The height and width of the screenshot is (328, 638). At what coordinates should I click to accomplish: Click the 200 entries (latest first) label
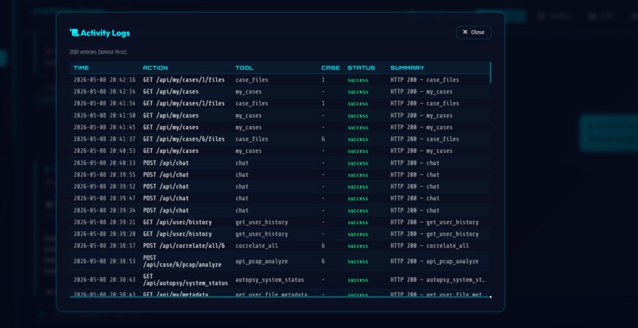[x=98, y=51]
